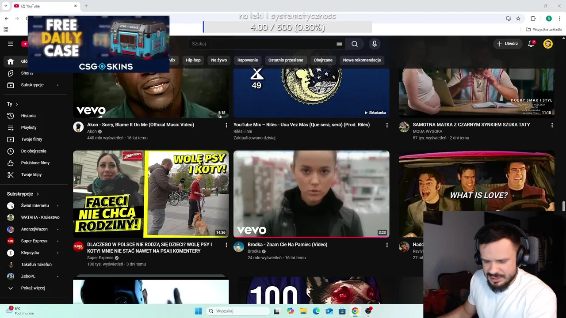566x318 pixels.
Task: Open options menu for Brodka video
Action: coord(387,245)
